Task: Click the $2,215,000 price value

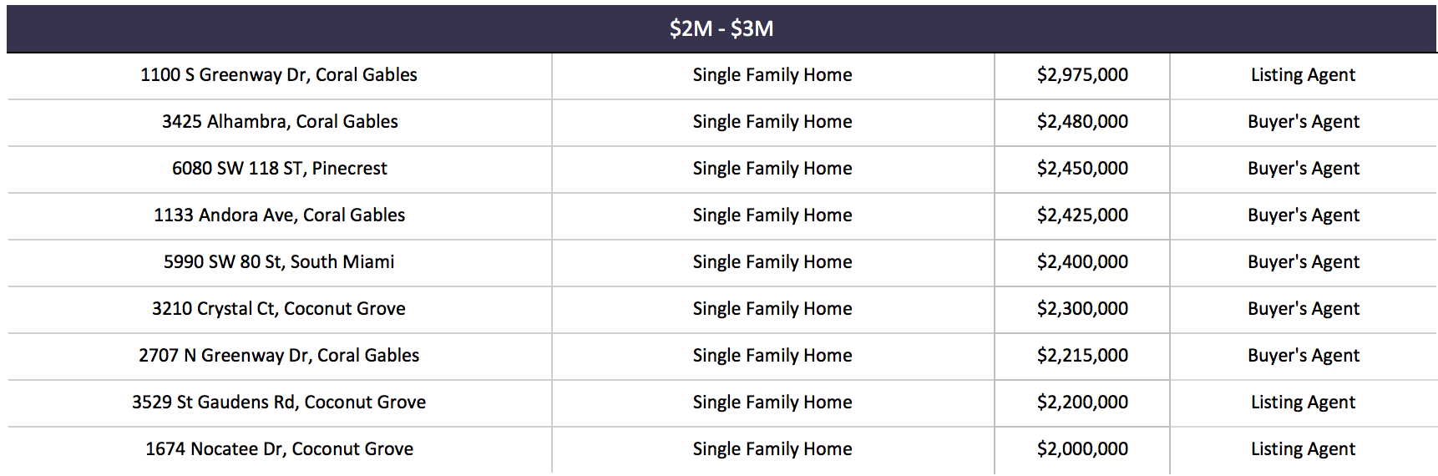Action: point(1082,356)
